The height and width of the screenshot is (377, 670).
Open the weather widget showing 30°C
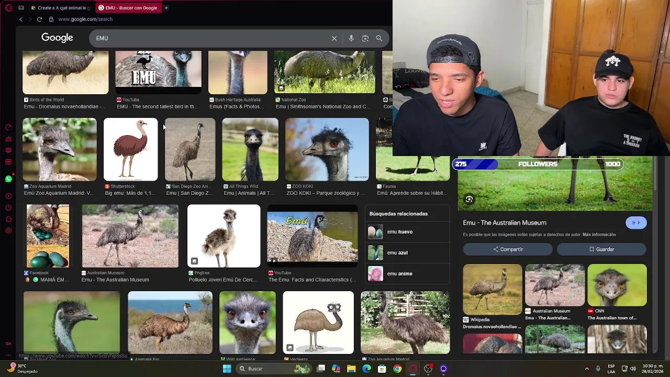click(x=23, y=369)
